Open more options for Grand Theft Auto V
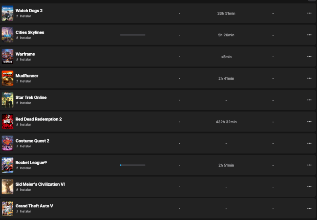This screenshot has height=220, width=317. click(309, 209)
